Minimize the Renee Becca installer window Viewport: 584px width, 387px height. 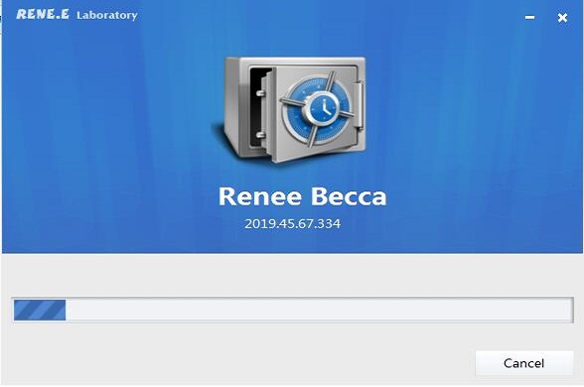529,17
